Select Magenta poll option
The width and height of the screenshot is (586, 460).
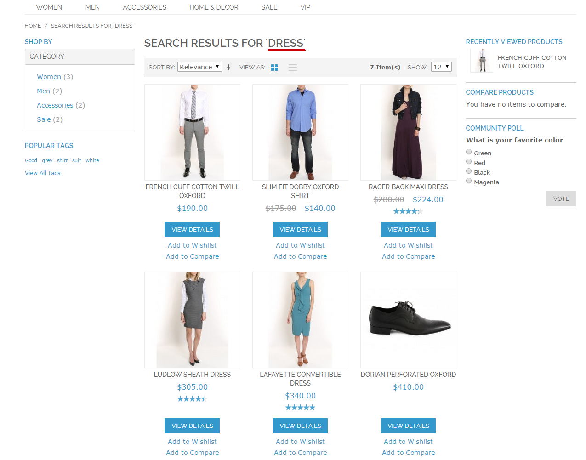[x=469, y=181]
